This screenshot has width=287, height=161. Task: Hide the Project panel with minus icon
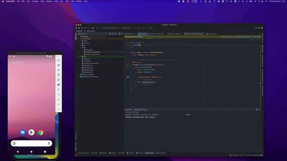coord(123,34)
